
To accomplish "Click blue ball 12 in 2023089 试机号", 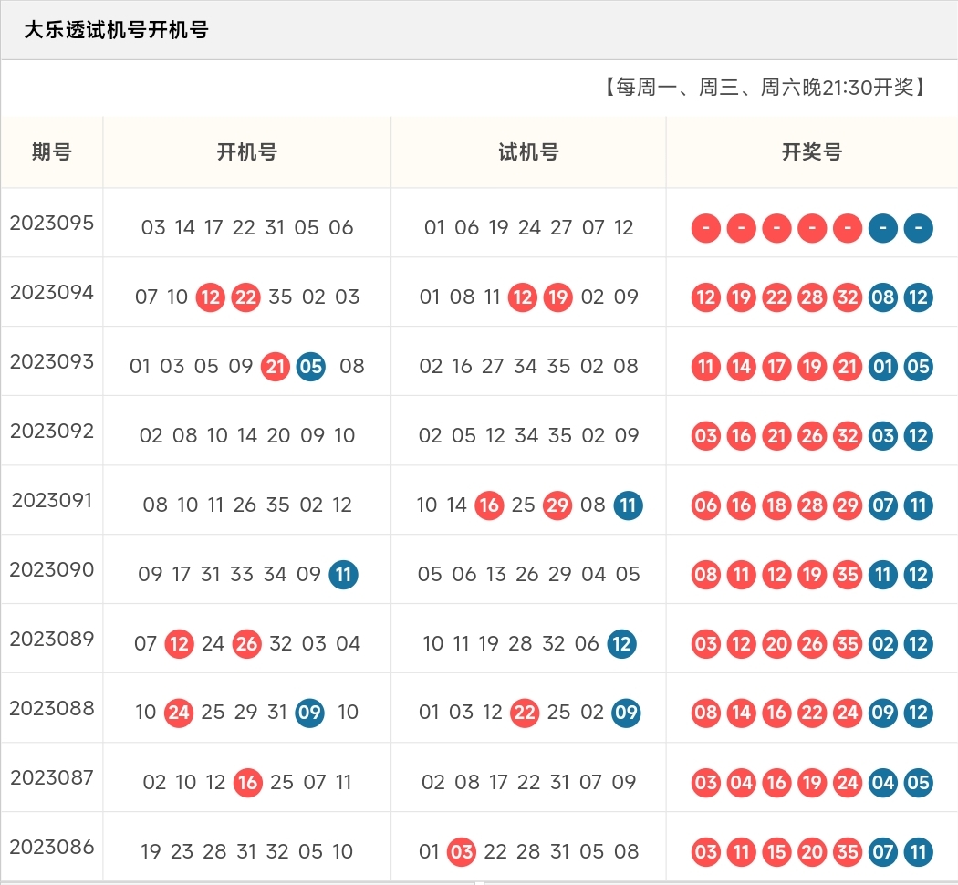I will pos(622,644).
